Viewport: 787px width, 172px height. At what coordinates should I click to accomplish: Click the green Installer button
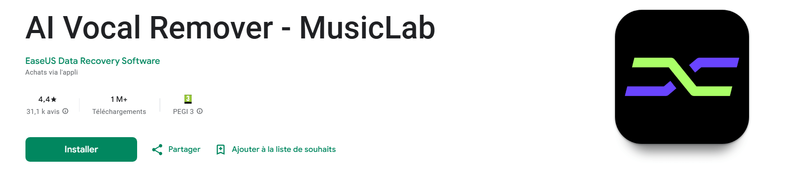(x=81, y=149)
